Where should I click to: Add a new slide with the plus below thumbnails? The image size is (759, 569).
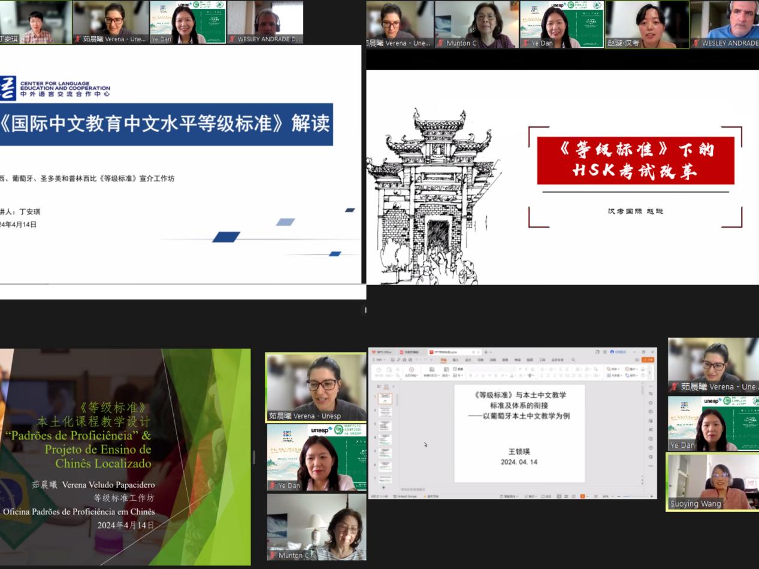coord(385,488)
